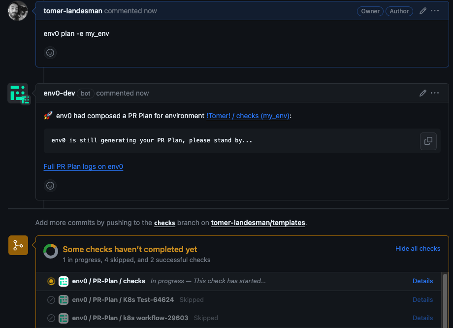Screen dimensions: 453x328
Task: Open the checks branch link
Action: tap(164, 223)
